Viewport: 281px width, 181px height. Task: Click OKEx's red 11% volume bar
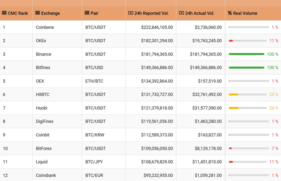231,41
